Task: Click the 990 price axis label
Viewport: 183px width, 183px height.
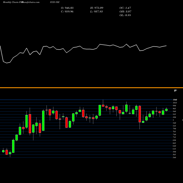Action: tap(175, 106)
